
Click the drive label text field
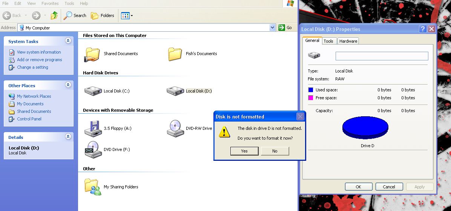coord(382,56)
